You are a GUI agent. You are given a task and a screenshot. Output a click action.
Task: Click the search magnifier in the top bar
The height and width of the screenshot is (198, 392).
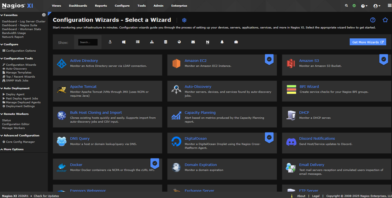click(346, 5)
